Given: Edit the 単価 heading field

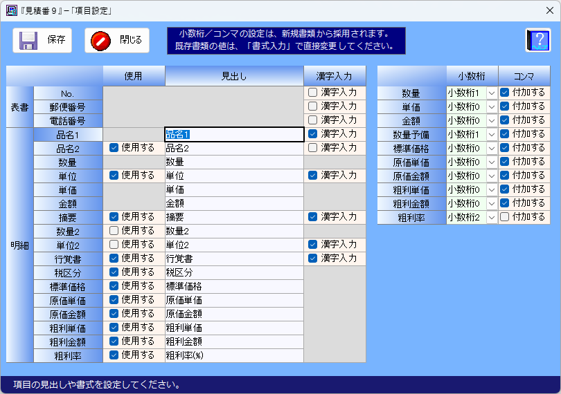Looking at the screenshot, I should pyautogui.click(x=234, y=189).
